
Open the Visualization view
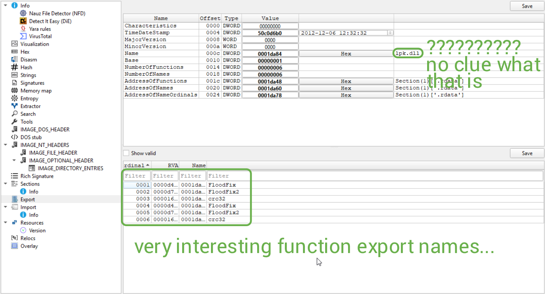34,44
